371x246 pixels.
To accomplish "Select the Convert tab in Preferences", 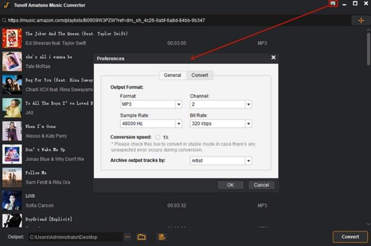I will tap(200, 75).
